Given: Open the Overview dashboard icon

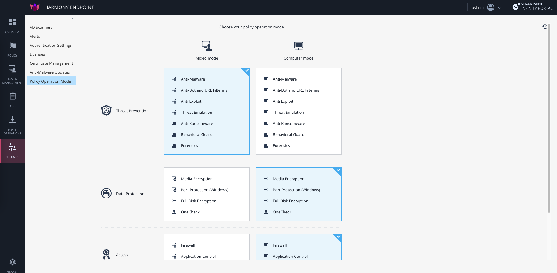Looking at the screenshot, I should 12,22.
